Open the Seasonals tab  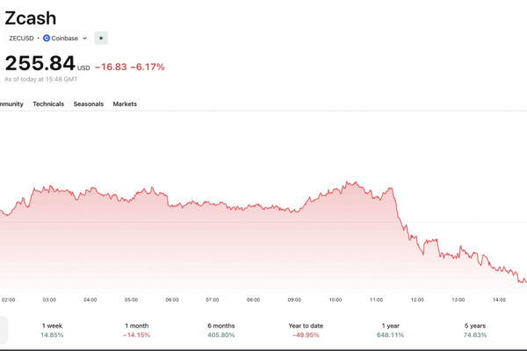[88, 104]
